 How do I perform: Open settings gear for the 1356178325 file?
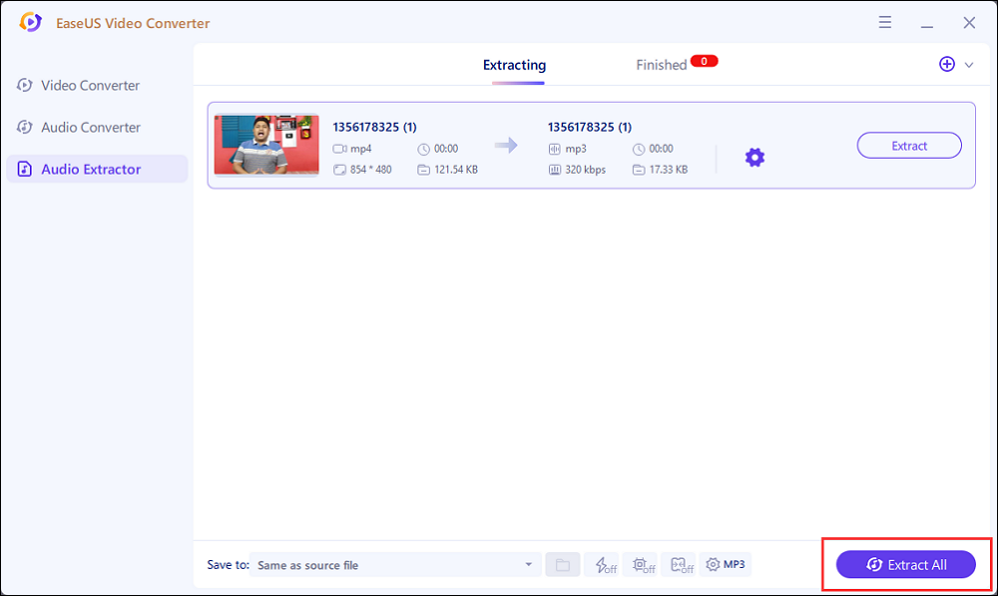754,157
